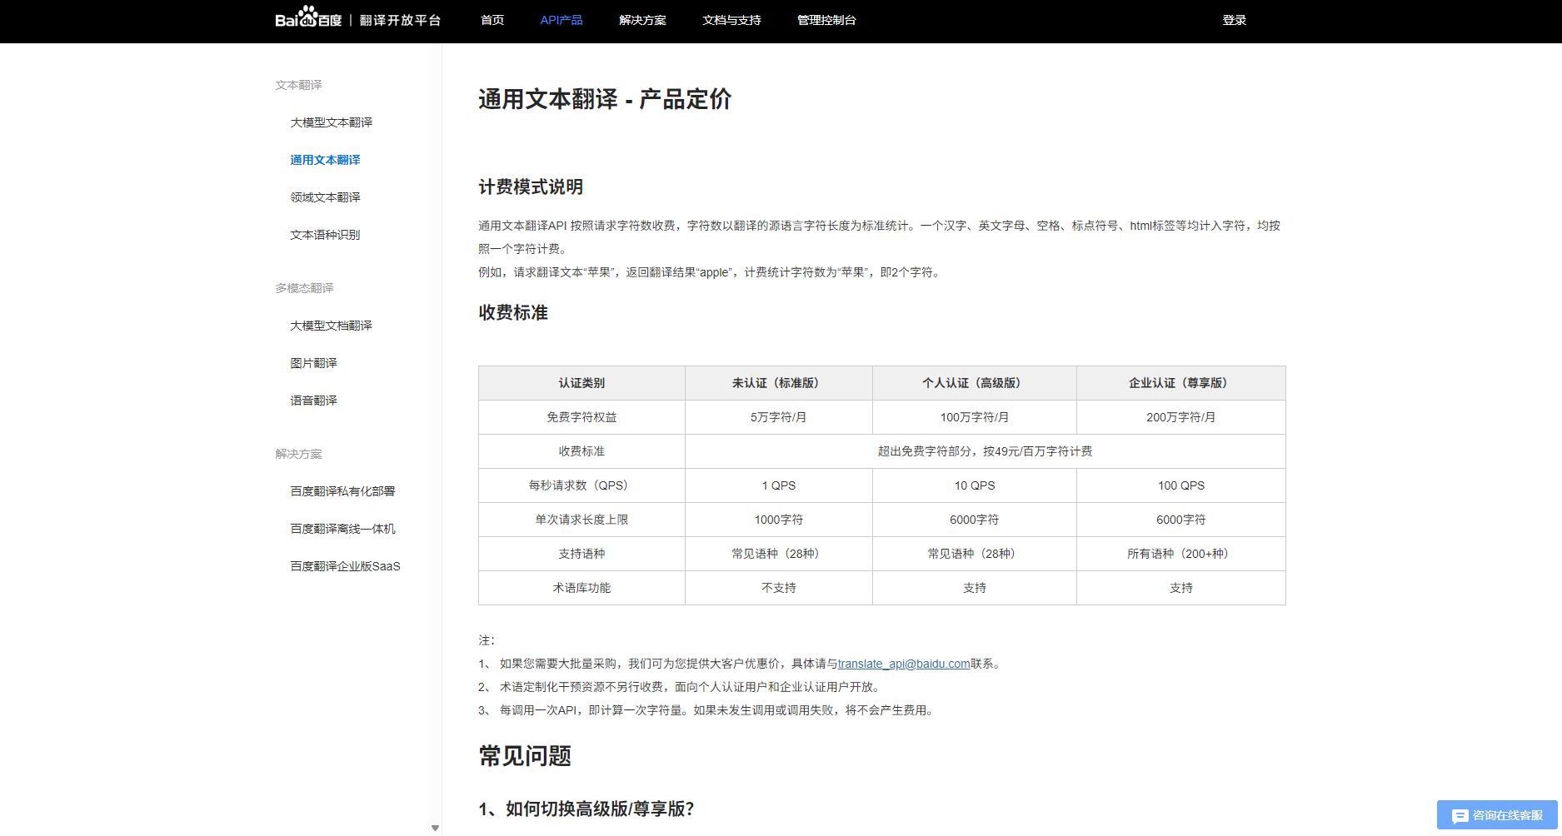Select 语音翻译 in the sidebar

point(314,400)
